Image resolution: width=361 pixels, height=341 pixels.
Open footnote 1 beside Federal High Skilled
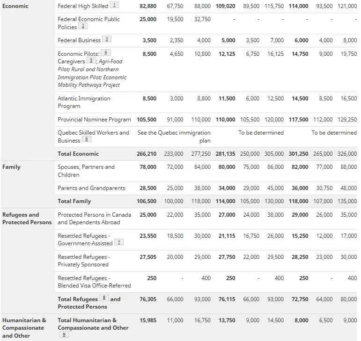click(115, 5)
